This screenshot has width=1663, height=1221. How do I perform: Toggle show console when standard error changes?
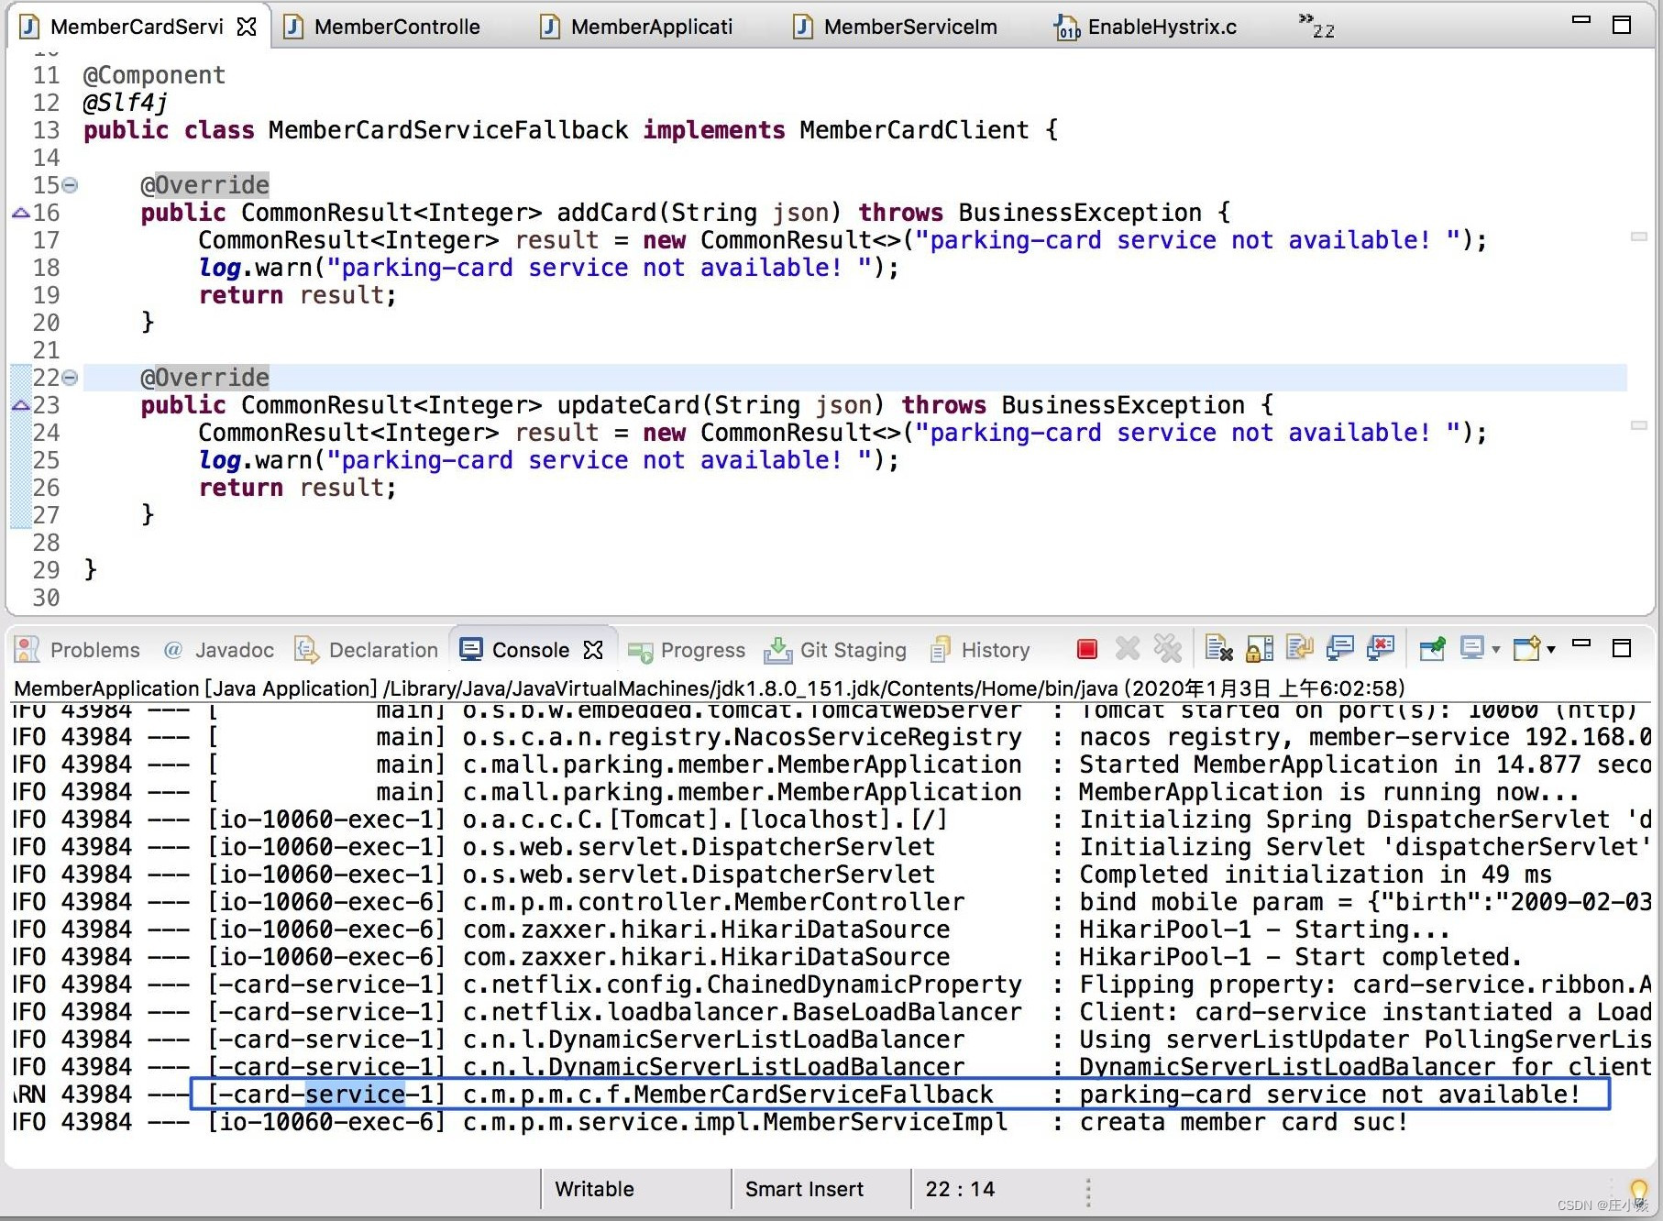click(x=1381, y=649)
